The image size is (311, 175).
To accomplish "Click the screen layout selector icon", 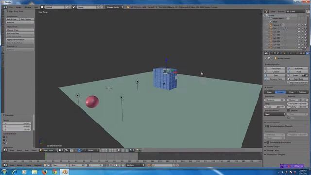I will click(x=42, y=7).
